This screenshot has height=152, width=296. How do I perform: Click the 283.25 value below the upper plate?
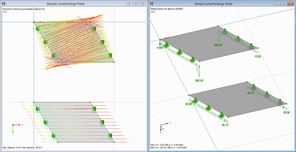[199, 80]
